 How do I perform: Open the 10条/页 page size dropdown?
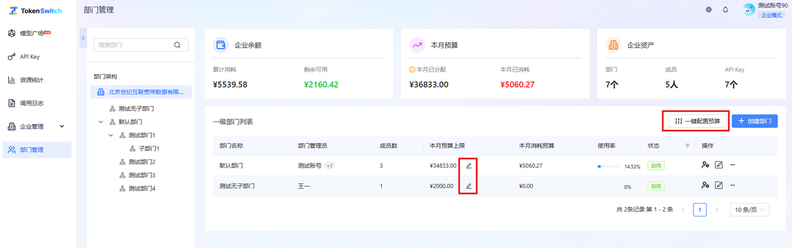click(x=750, y=210)
